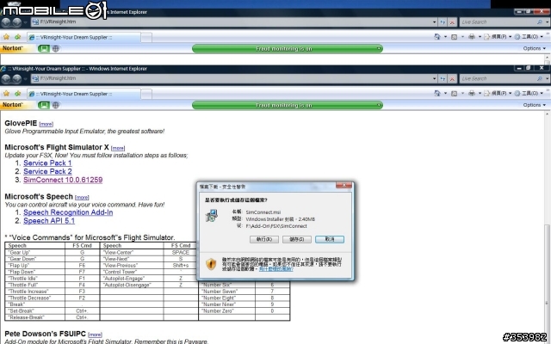Click the "Control Tower" table cell
The image size is (551, 344).
tap(132, 272)
